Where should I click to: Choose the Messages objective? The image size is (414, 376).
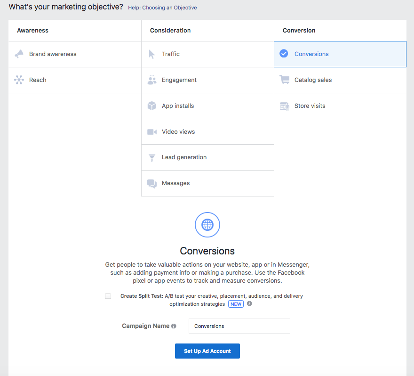[x=207, y=183]
